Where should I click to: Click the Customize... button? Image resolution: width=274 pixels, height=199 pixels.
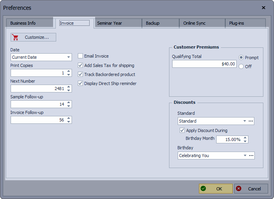pos(33,37)
